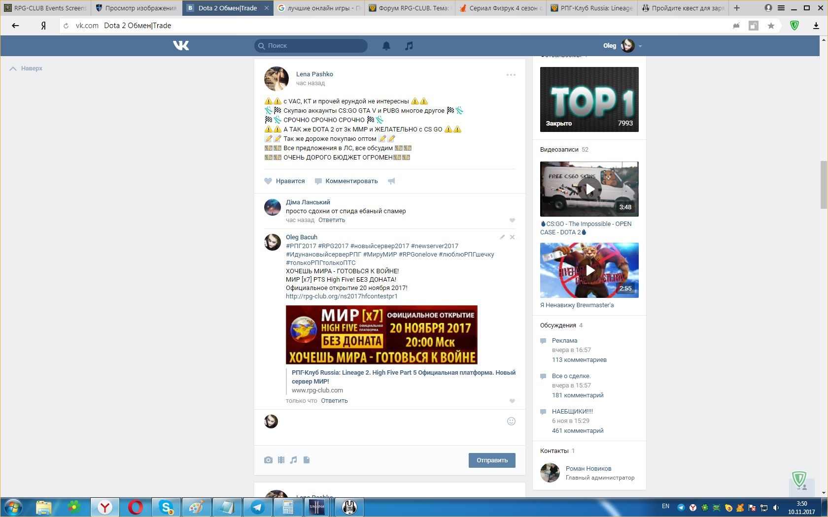Open the music note icon in header
The width and height of the screenshot is (828, 517).
point(409,46)
